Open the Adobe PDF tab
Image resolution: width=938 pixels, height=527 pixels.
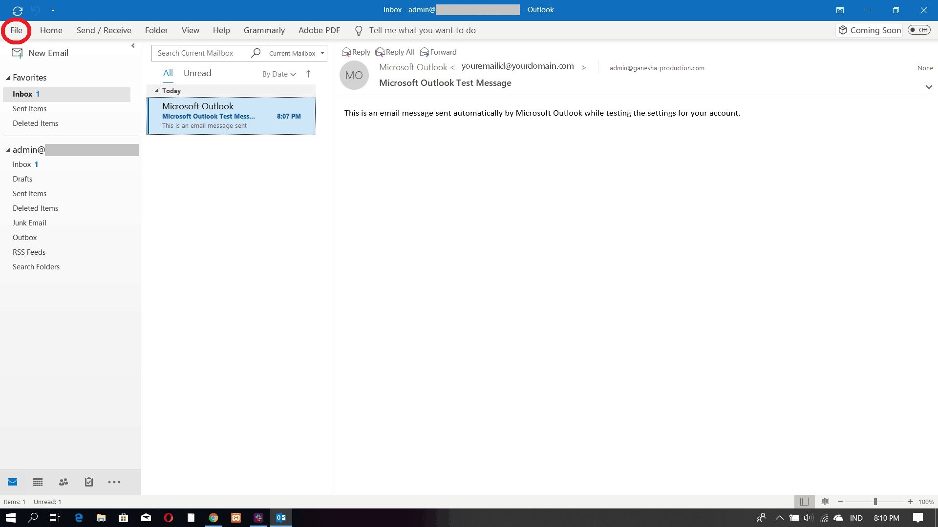tap(319, 30)
